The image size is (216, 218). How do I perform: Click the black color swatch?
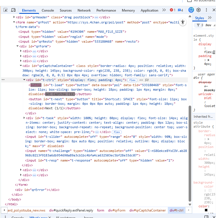206,210
